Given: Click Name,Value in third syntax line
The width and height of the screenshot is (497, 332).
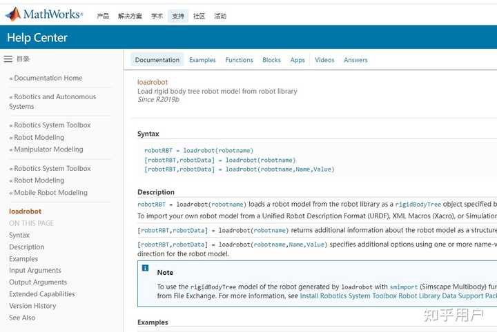Looking at the screenshot, I should point(313,169).
